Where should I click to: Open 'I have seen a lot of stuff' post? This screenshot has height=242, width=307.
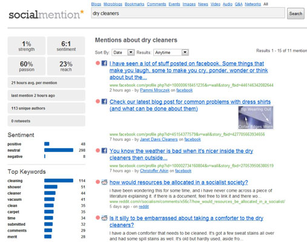coord(188,70)
